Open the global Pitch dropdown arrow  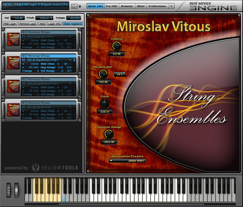click(51, 18)
